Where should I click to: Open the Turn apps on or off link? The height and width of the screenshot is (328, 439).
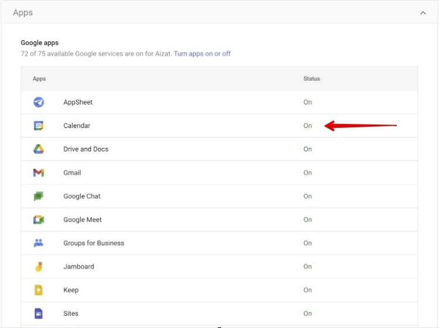coord(202,54)
